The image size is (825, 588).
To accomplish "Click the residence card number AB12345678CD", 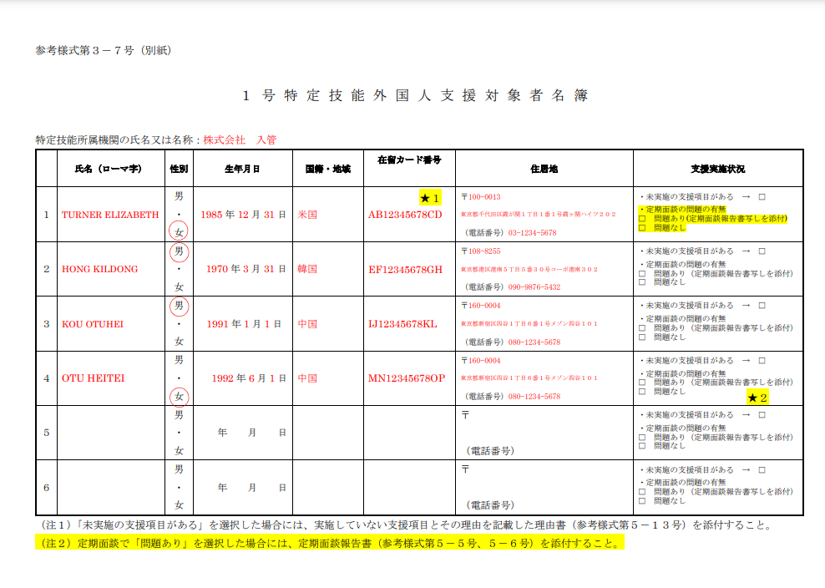I will coord(405,215).
